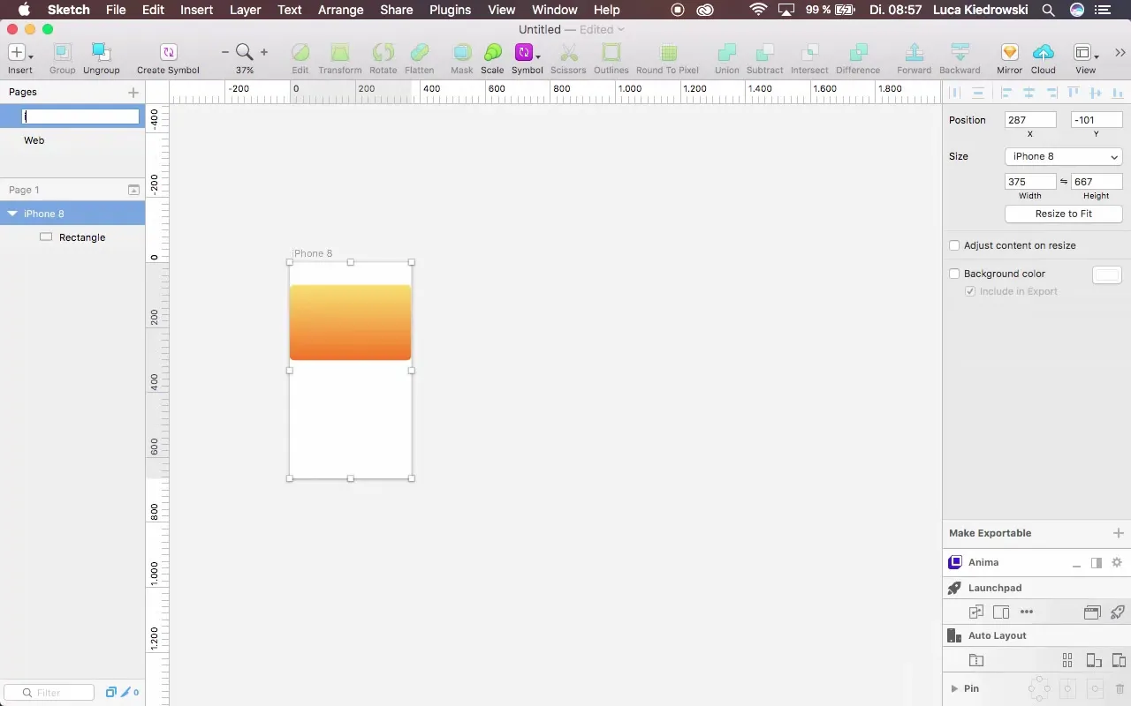The image size is (1131, 706).
Task: Move layer Forward
Action: [915, 53]
